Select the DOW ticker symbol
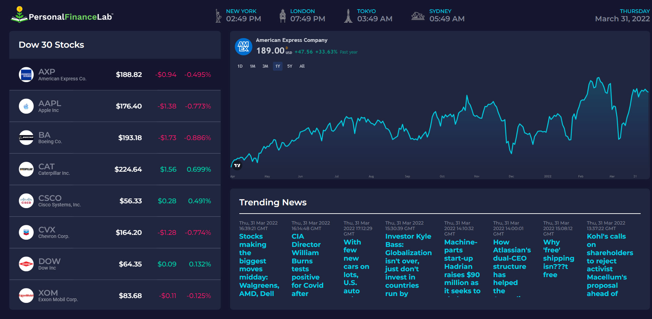Viewport: 652px width, 319px height. click(x=49, y=261)
